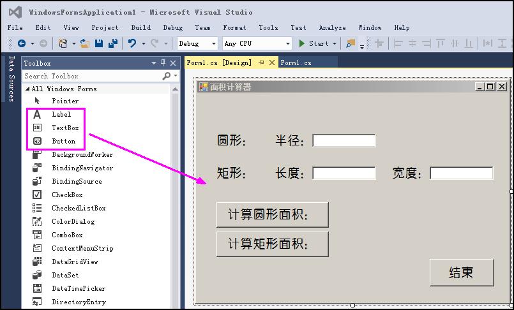Screen dimensions: 514x310
Task: Click the New Project toolbar icon
Action: pyautogui.click(x=63, y=43)
